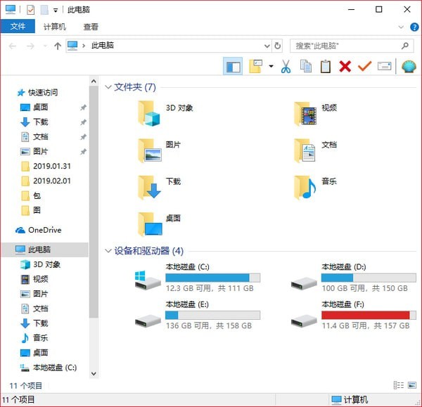Collapse the 设备和驱动器 (4) section
The height and width of the screenshot is (407, 422).
[108, 251]
